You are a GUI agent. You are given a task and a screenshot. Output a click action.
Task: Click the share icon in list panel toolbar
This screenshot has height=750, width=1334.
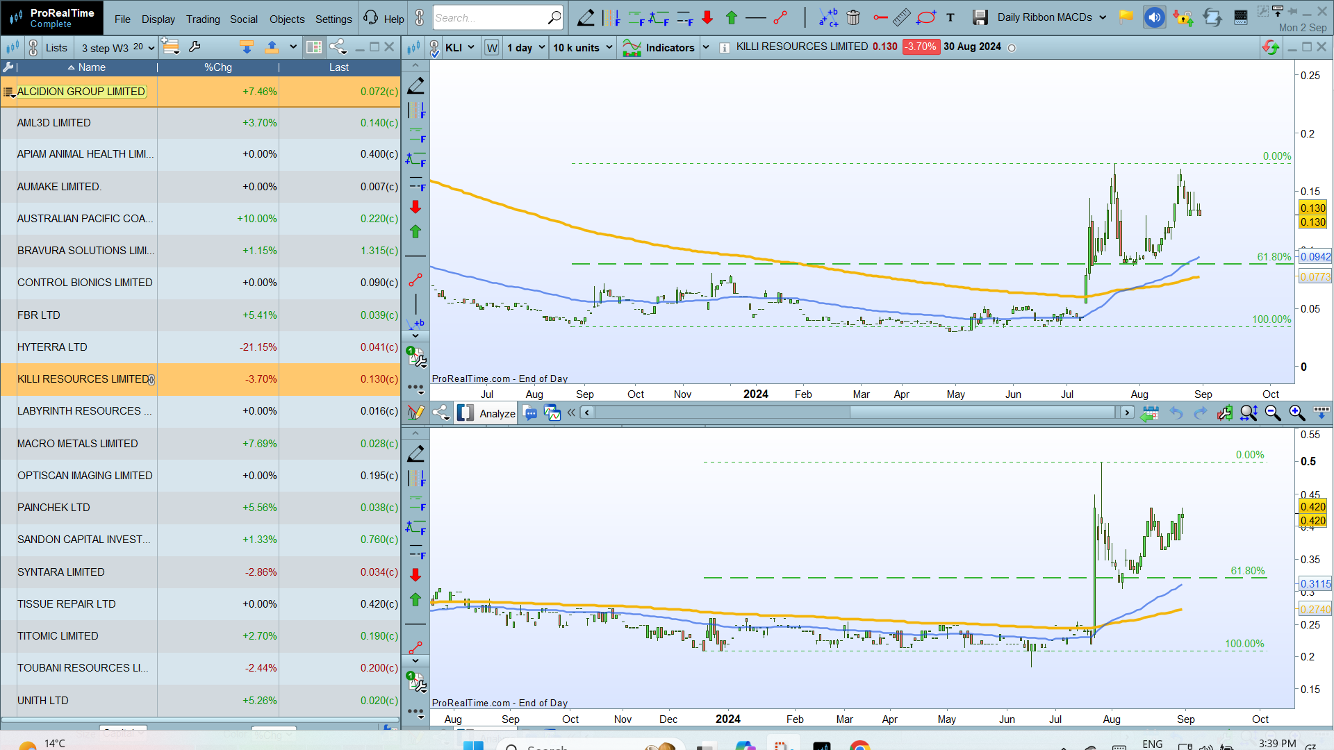tap(338, 47)
